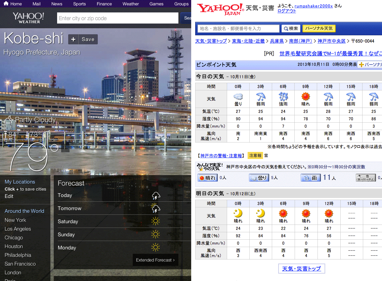Click the ログアウト logout link
This screenshot has height=281, width=382.
pyautogui.click(x=287, y=11)
